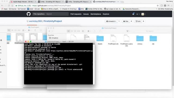Open the workday366 owner link
The height and width of the screenshot is (98, 174).
tap(35, 21)
